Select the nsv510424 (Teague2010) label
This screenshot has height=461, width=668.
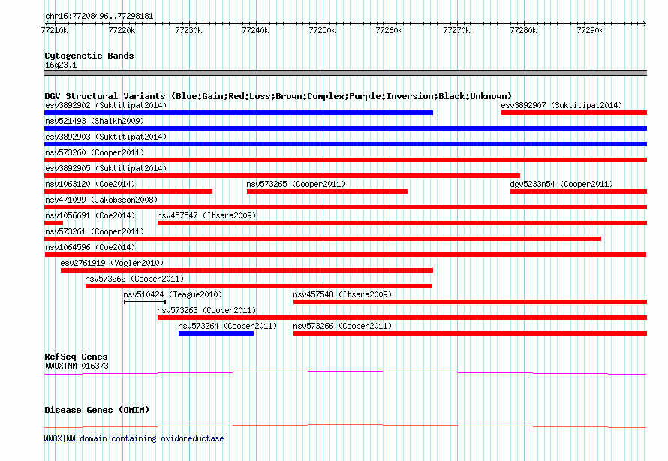point(173,294)
